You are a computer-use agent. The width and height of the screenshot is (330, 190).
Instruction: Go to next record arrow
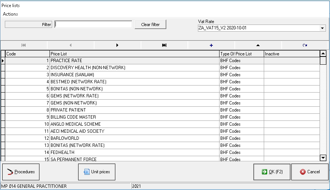(x=117, y=45)
